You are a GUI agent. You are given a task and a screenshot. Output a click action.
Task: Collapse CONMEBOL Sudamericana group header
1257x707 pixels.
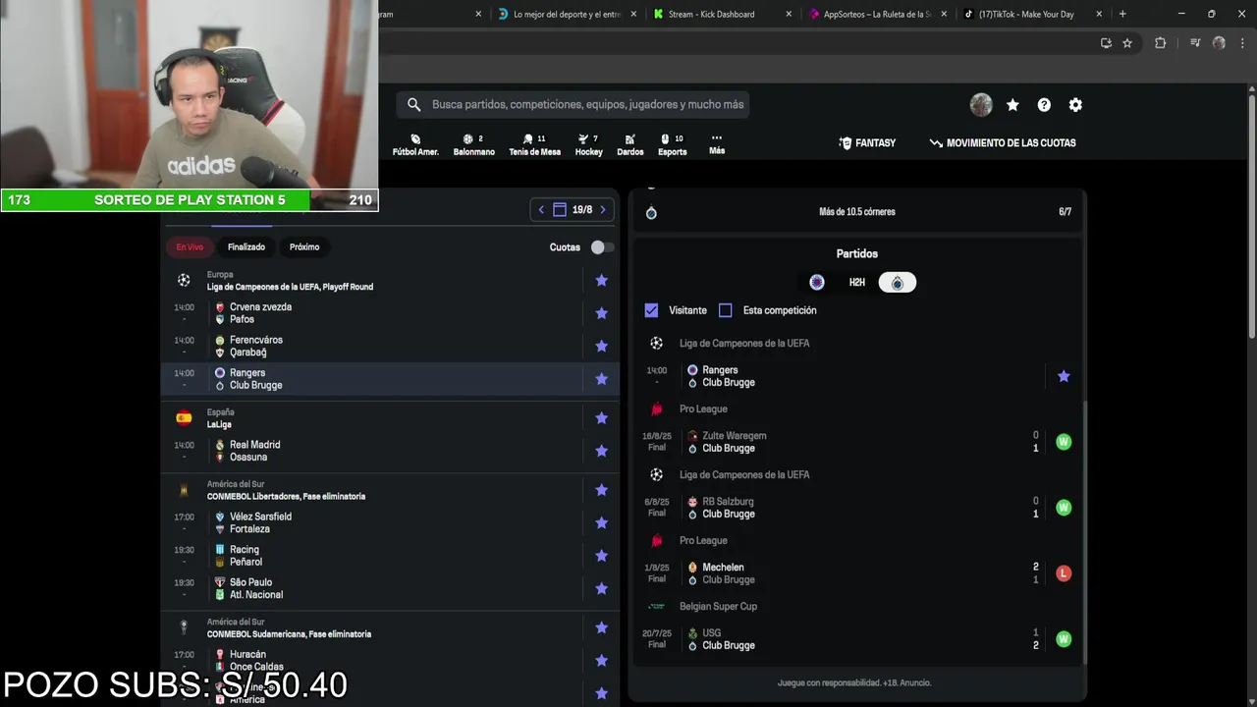(373, 627)
